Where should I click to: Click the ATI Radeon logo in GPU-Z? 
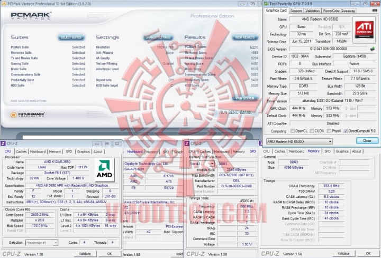[364, 30]
